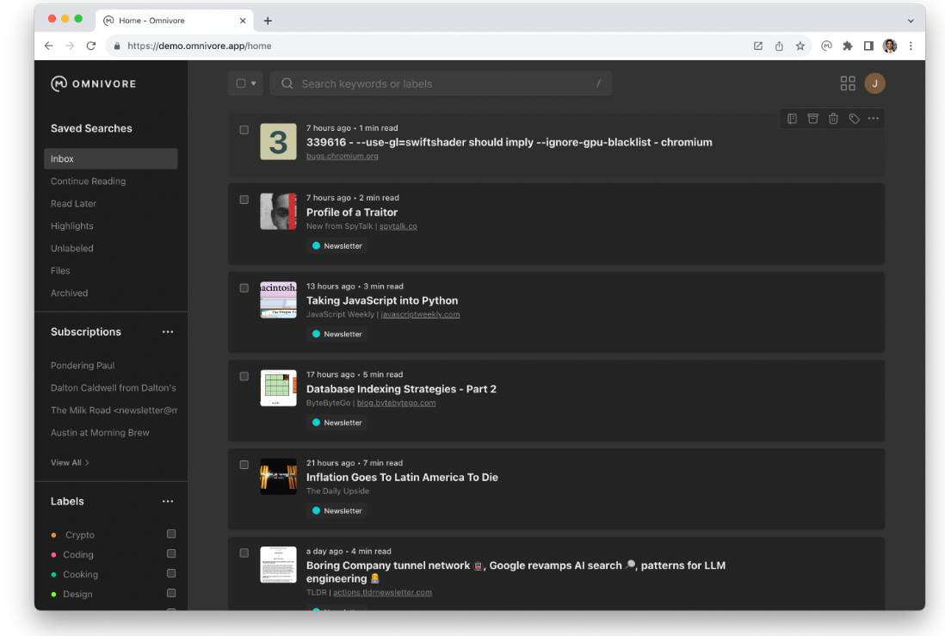Open Labels more options menu
945x636 pixels.
[x=168, y=501]
